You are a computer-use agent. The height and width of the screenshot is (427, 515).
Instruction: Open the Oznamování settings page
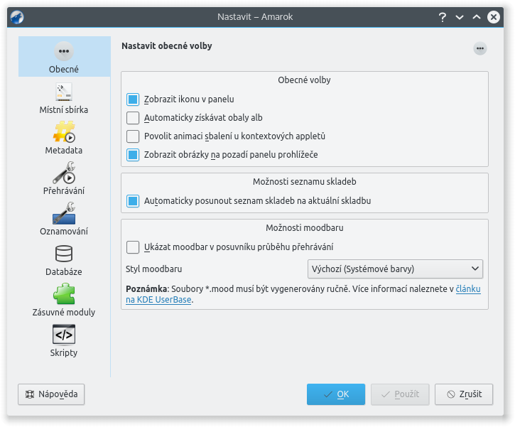(x=64, y=219)
